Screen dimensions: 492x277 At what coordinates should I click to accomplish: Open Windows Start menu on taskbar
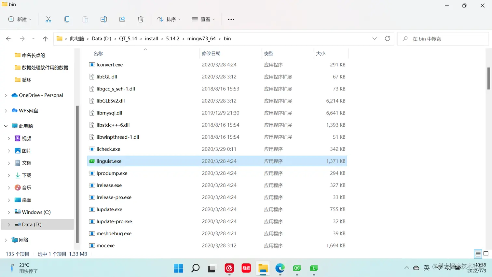pyautogui.click(x=178, y=268)
